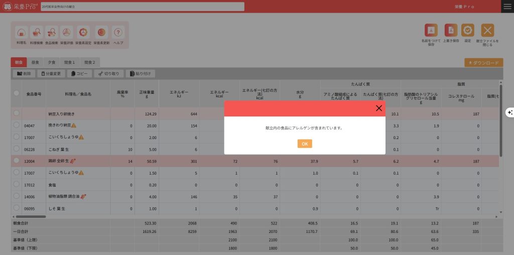This screenshot has height=255, width=514.
Task: Click the 名前をつけて保存 save-as icon
Action: (431, 30)
